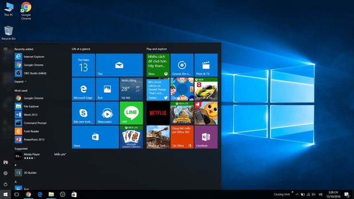This screenshot has width=354, height=199.
Task: Jump to letter A in app list
Action: 15,182
